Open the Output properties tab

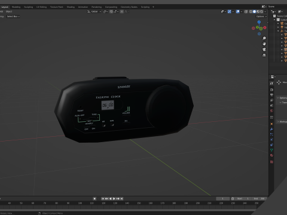point(271,95)
